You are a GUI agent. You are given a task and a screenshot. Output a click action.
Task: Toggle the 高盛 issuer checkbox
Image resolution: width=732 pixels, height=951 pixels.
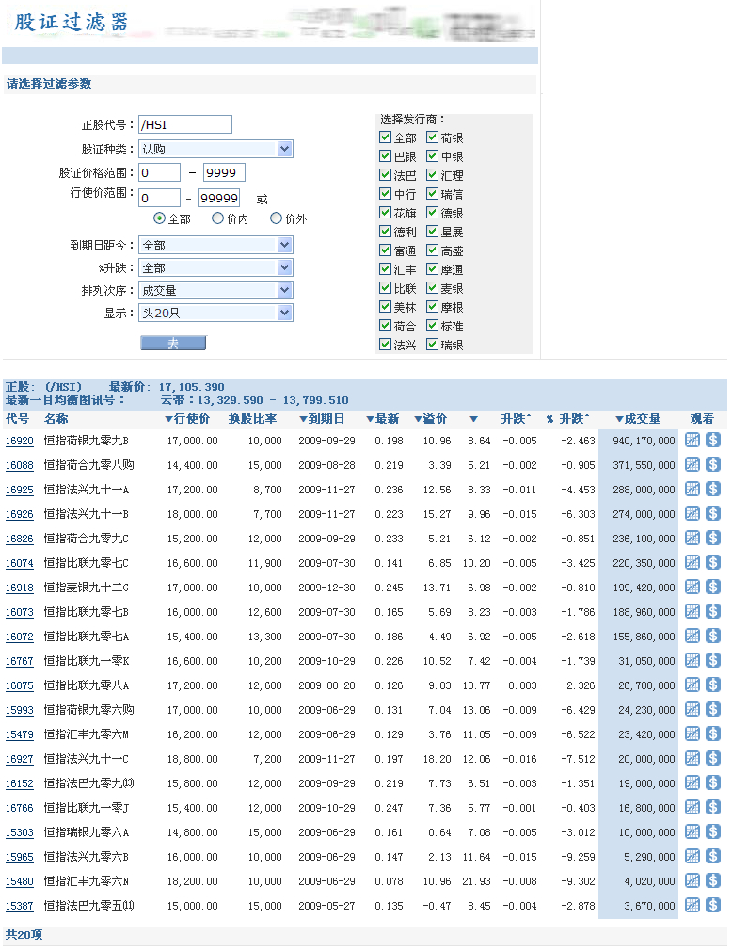pos(432,250)
